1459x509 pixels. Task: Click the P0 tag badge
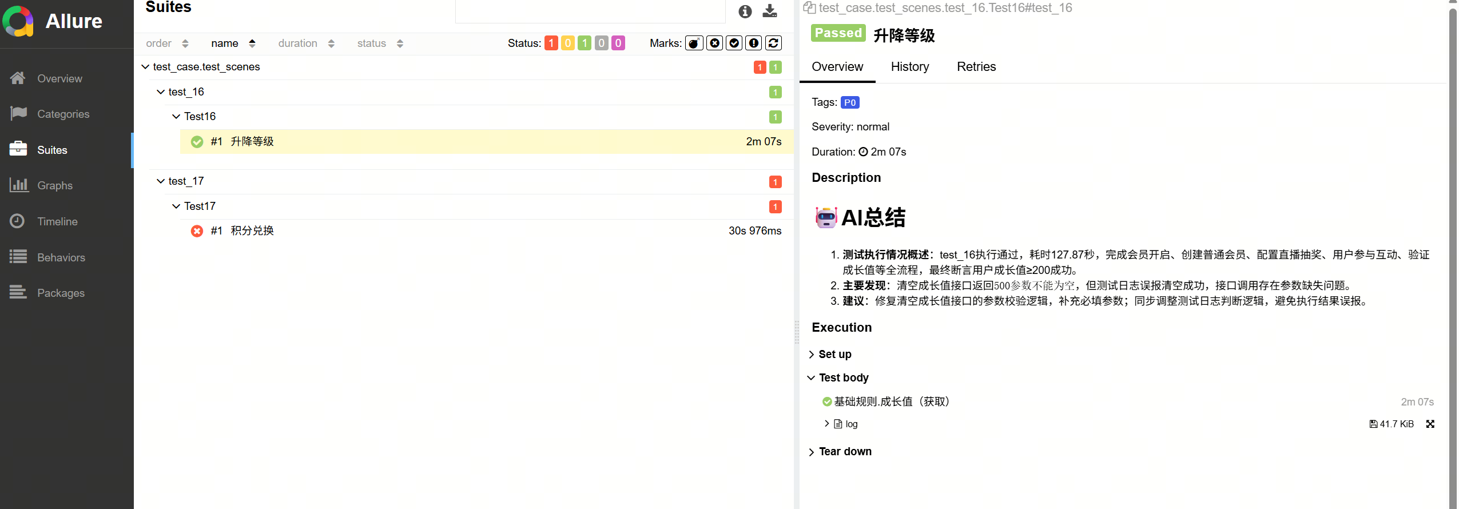849,102
